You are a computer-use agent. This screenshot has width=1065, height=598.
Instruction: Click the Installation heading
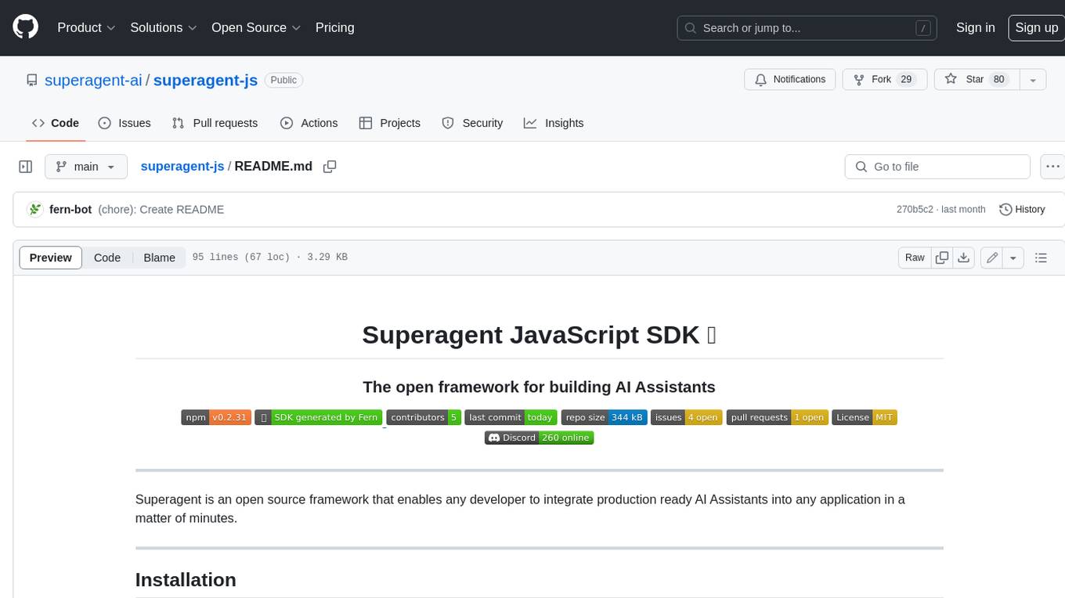(186, 580)
